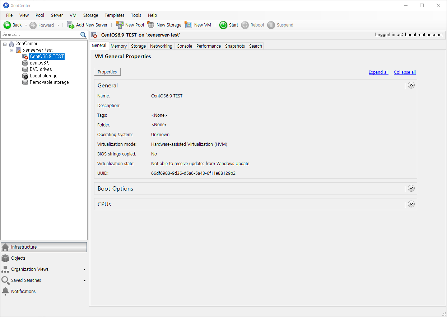
Task: Switch to the Performance tab
Action: click(x=209, y=46)
